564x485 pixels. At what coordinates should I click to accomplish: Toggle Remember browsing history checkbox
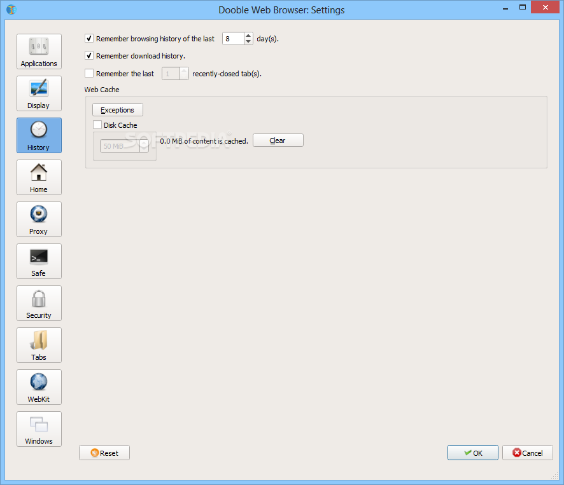point(89,38)
